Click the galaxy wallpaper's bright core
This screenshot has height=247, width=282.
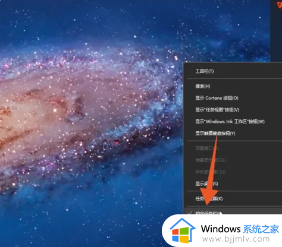tap(55, 110)
